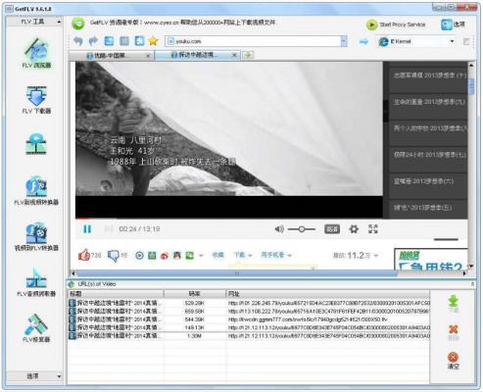Pause the playing video
This screenshot has width=483, height=392.
87,229
